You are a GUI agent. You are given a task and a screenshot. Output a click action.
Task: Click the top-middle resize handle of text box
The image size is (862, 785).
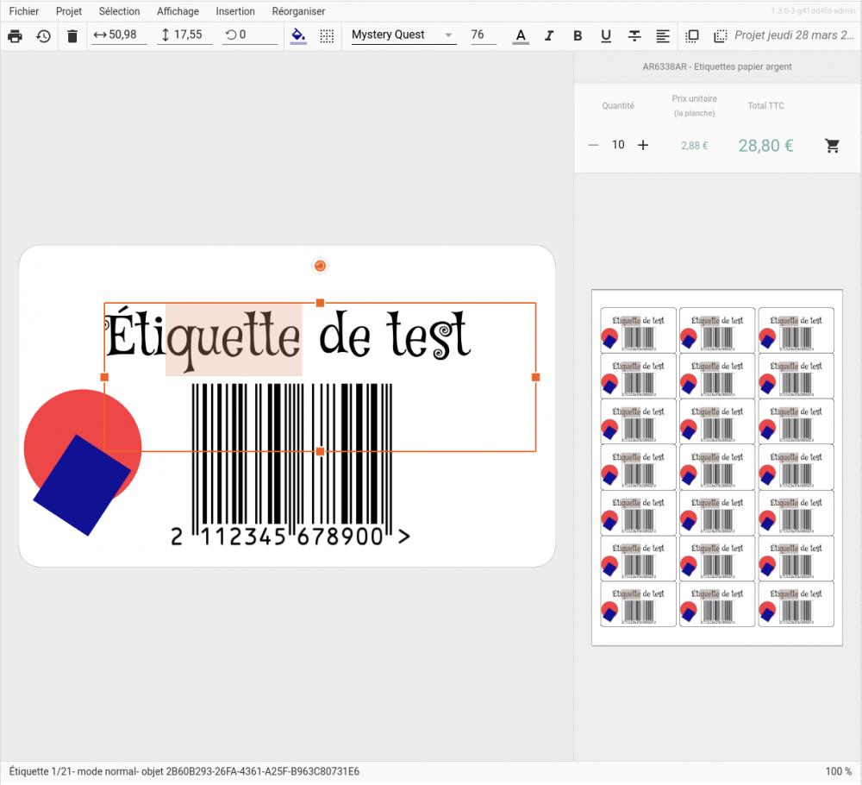tap(320, 303)
